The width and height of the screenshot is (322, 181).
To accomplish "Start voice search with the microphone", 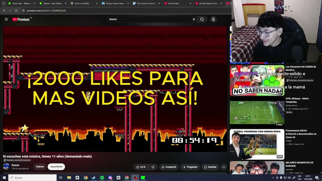I will coord(213,19).
